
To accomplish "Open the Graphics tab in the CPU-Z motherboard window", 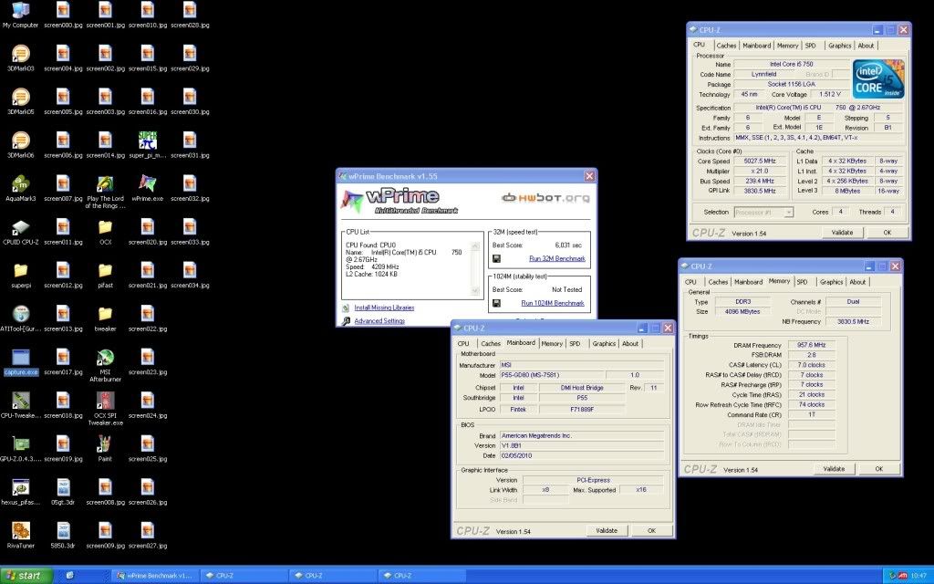I will point(604,344).
